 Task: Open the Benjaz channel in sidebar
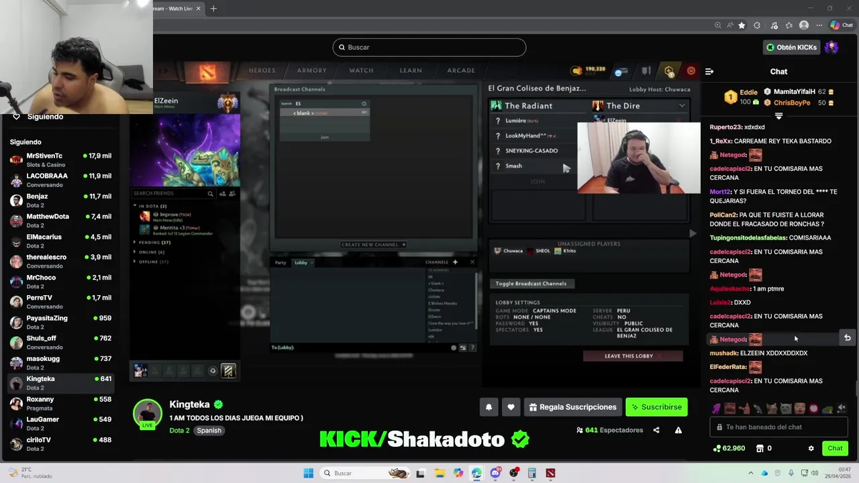point(60,200)
